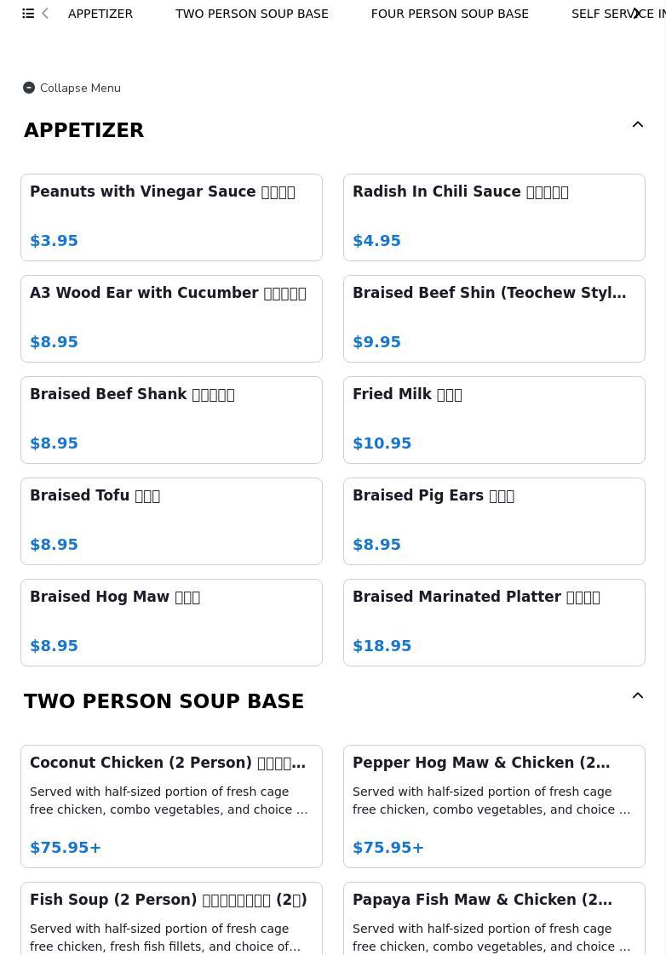
Task: Select Pepper Hog Maw & Chicken soup
Action: (494, 806)
